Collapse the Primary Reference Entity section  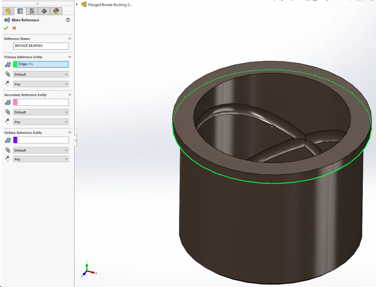[x=70, y=57]
